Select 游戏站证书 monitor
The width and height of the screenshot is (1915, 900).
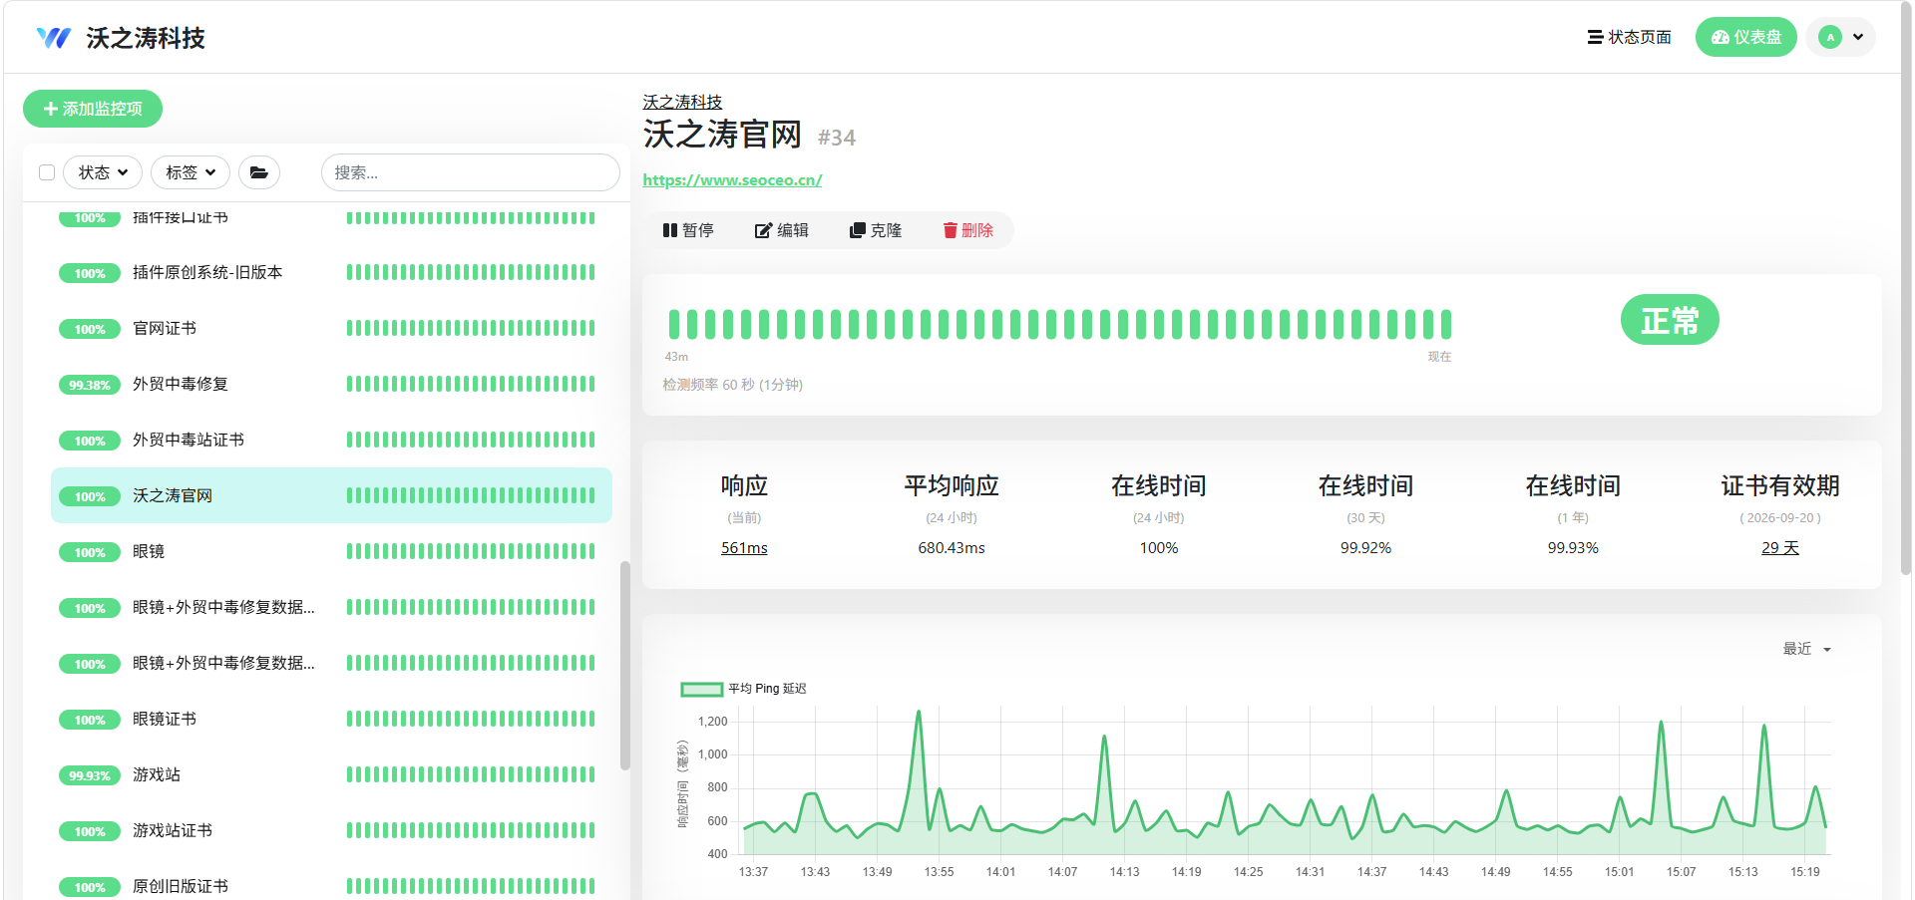[331, 830]
